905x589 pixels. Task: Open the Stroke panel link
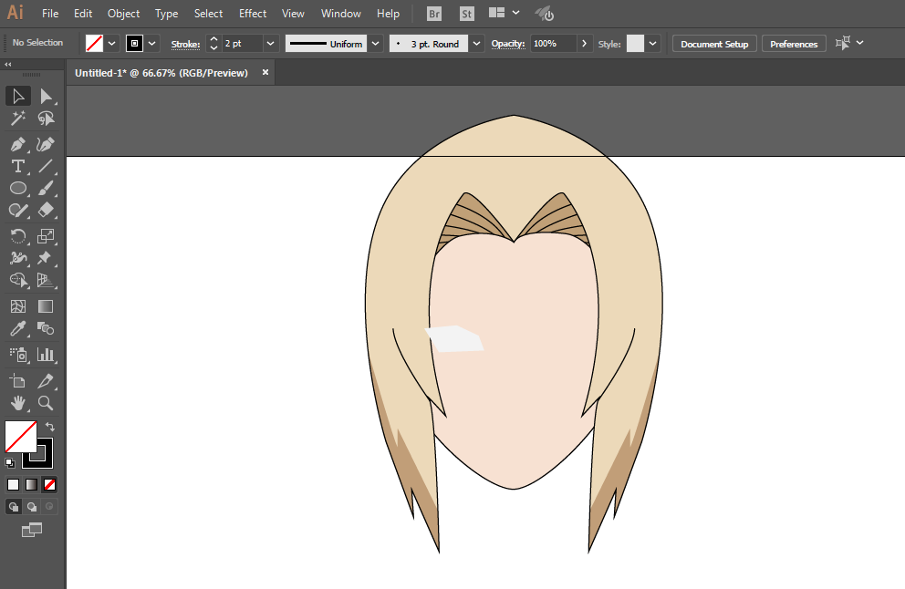[x=185, y=44]
